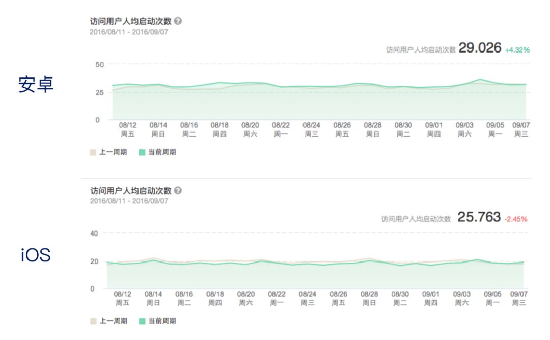Screen dimensions: 550x340
Task: Click 08/12 axis label in Android chart
Action: (127, 125)
